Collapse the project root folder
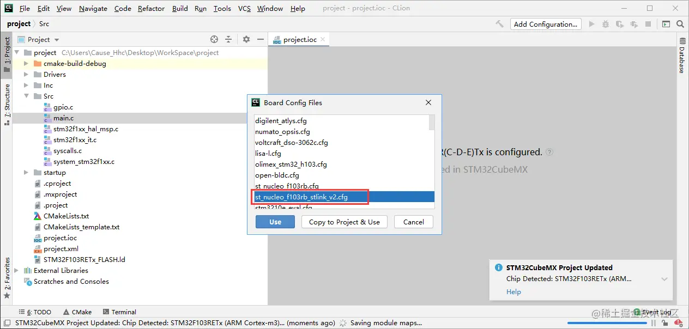This screenshot has height=329, width=689. pyautogui.click(x=16, y=53)
